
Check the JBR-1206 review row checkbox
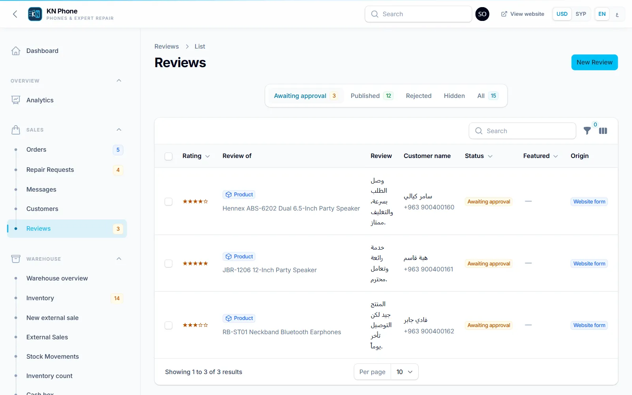[x=169, y=263]
